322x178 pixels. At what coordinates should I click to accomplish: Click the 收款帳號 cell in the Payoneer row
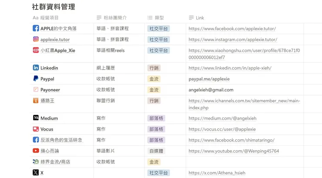(119, 90)
